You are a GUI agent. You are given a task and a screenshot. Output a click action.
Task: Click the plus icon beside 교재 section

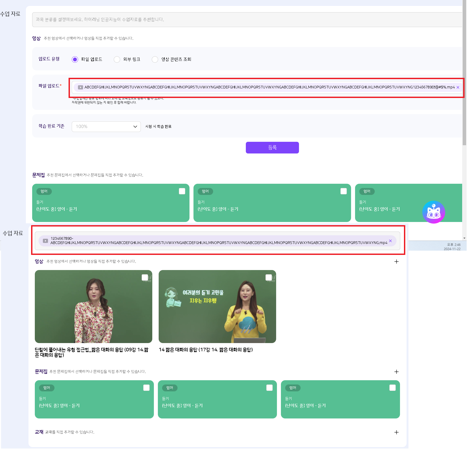point(396,432)
